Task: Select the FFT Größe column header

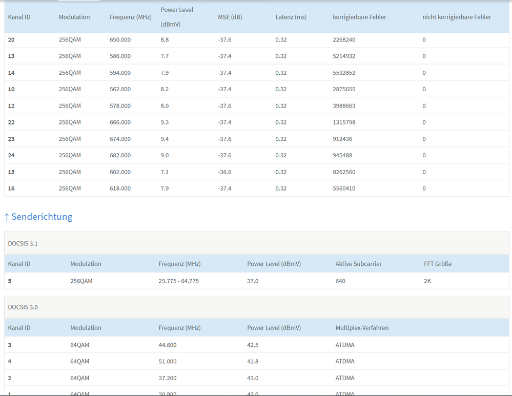Action: point(437,264)
